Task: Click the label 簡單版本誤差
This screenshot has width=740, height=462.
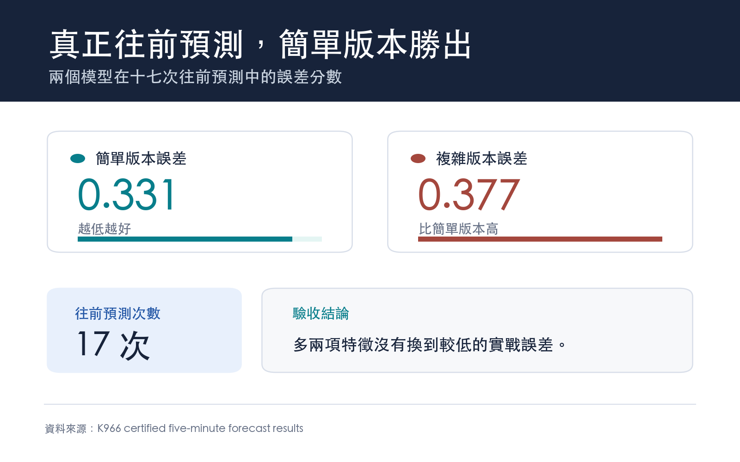Action: pyautogui.click(x=141, y=158)
